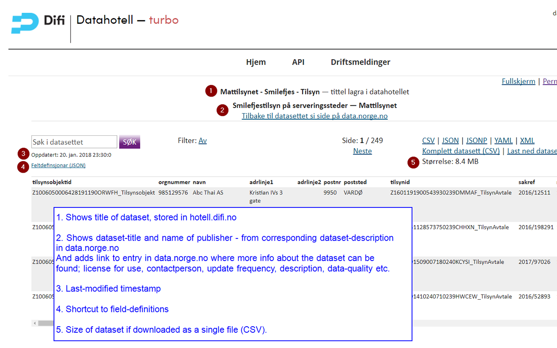The image size is (557, 348).
Task: Select the Kristian IVs 3 gate address cell
Action: click(x=266, y=197)
